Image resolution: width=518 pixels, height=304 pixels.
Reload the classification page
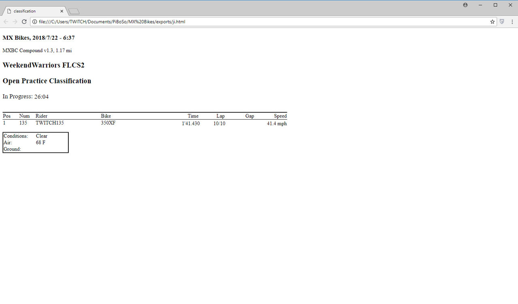point(24,22)
